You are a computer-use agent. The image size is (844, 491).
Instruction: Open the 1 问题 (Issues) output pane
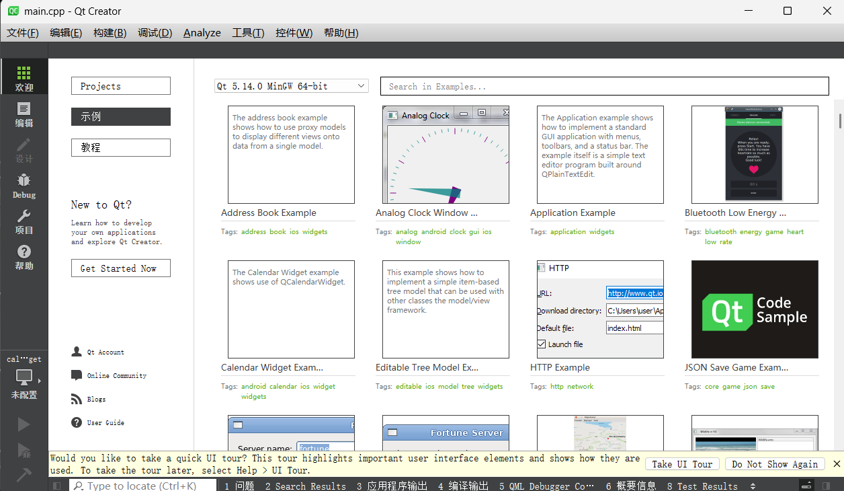click(x=239, y=486)
